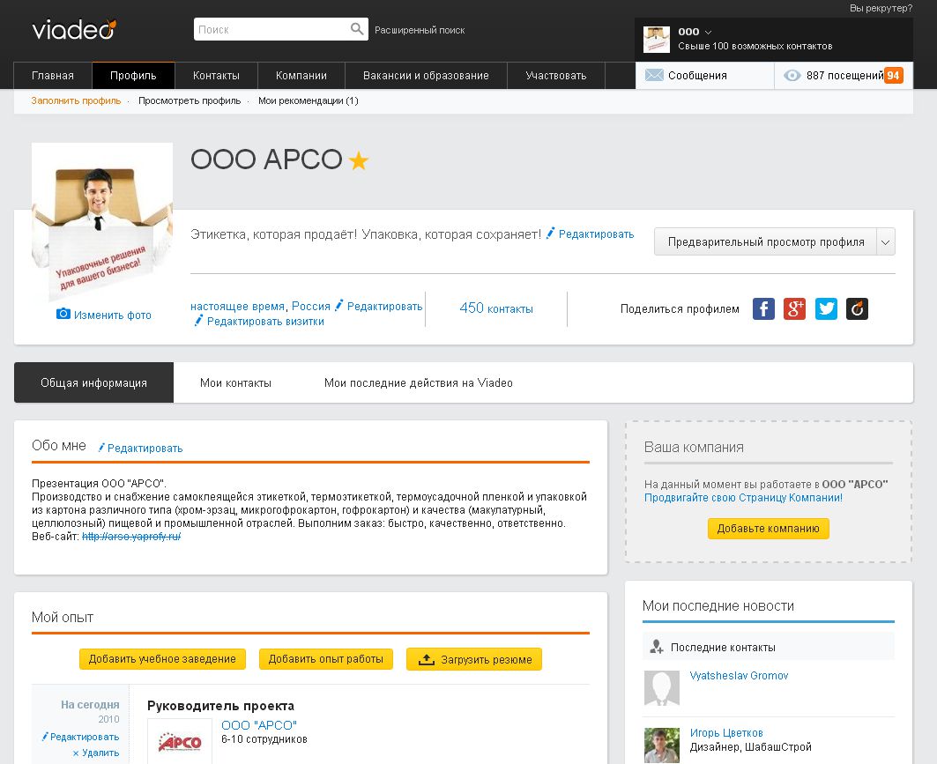Click Редактировать next to the headline
Viewport: 937px width, 764px height.
click(597, 234)
